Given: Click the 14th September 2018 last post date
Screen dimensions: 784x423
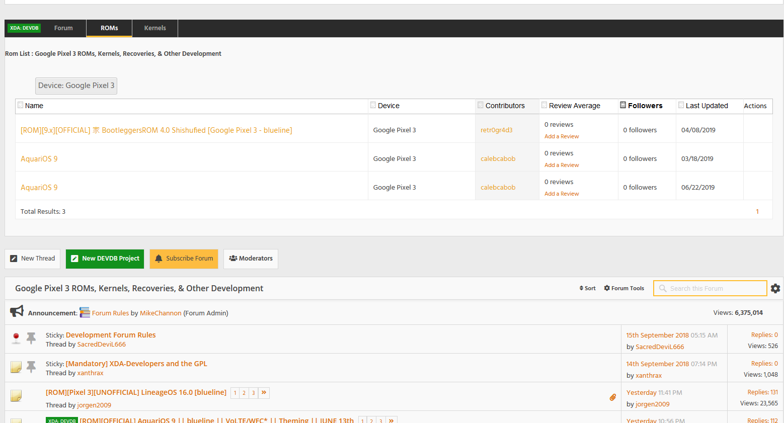Looking at the screenshot, I should tap(657, 364).
